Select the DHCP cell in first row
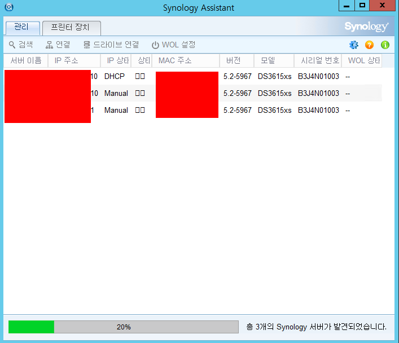The height and width of the screenshot is (343, 399). point(115,76)
